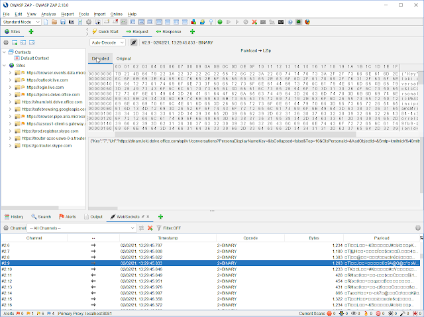Expand the https://go.trouter.skype.com node
Image resolution: width=424 pixels, height=317 pixels.
click(11, 146)
